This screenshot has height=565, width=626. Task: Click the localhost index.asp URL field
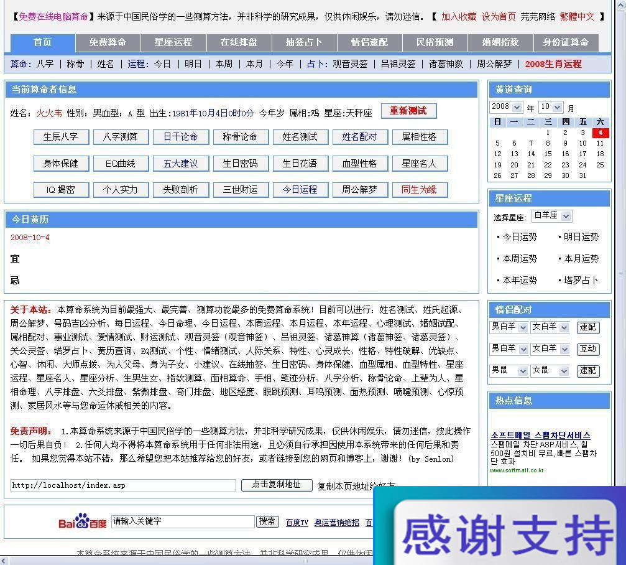[123, 485]
